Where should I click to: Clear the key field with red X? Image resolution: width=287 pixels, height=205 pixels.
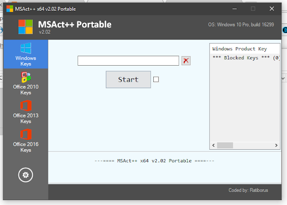pos(186,61)
